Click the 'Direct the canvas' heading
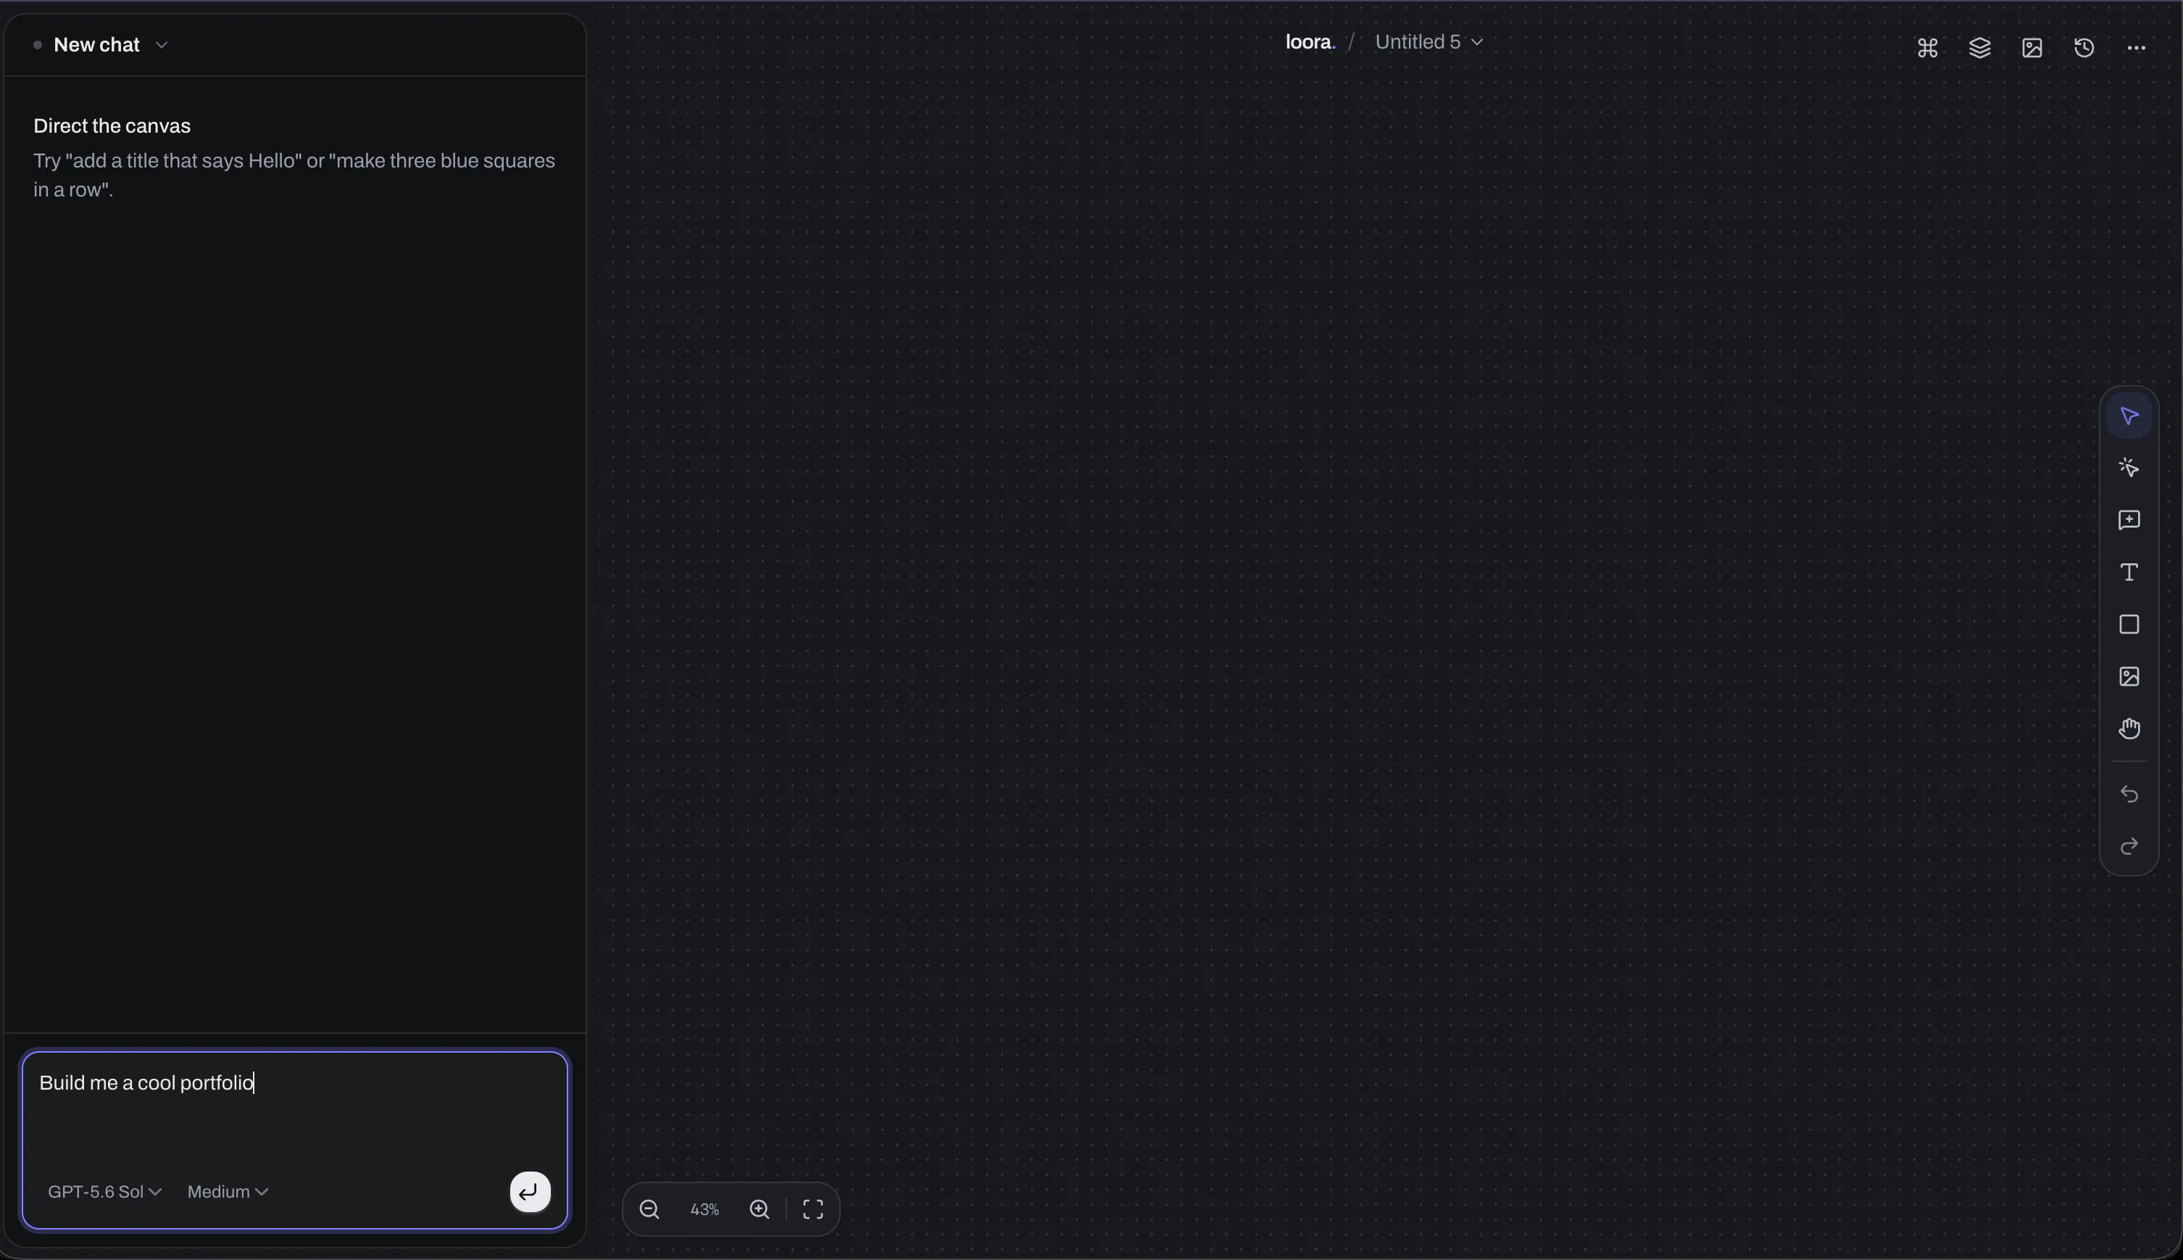This screenshot has height=1260, width=2183. 112,126
